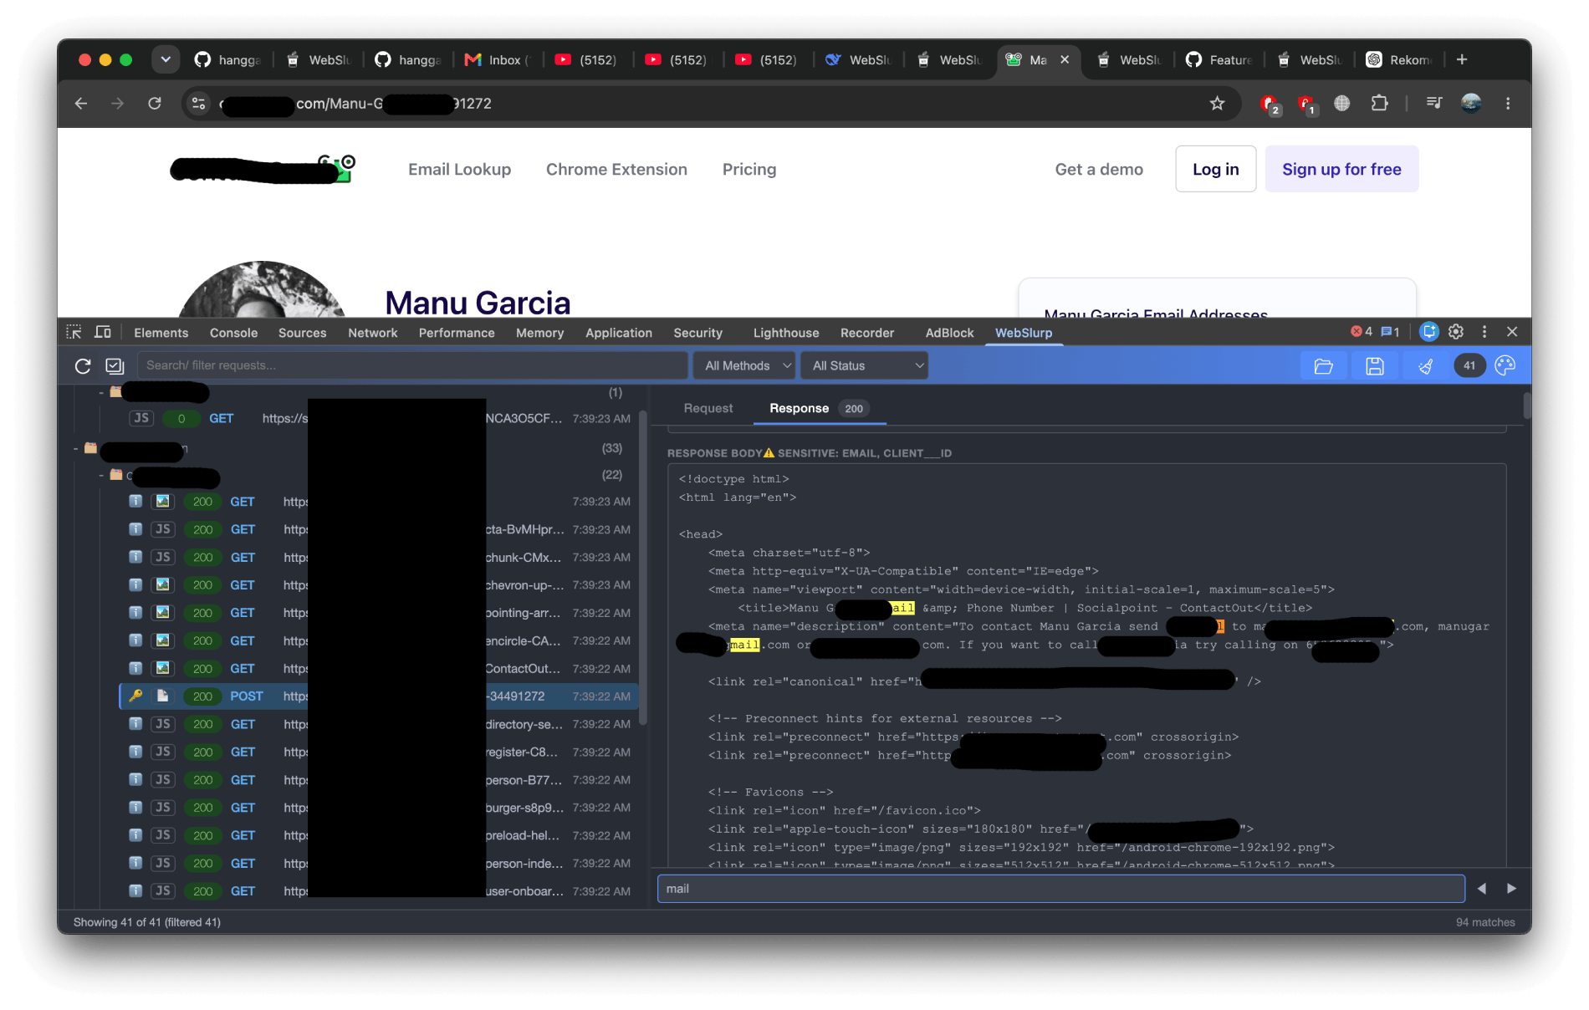This screenshot has height=1010, width=1589.
Task: Click info icon on the chevron-up request row
Action: point(135,584)
